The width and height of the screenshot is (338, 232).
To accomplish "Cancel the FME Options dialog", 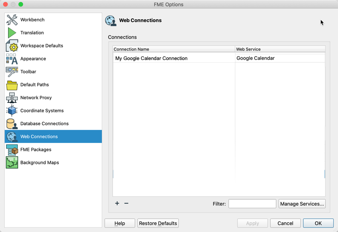I will coord(286,223).
